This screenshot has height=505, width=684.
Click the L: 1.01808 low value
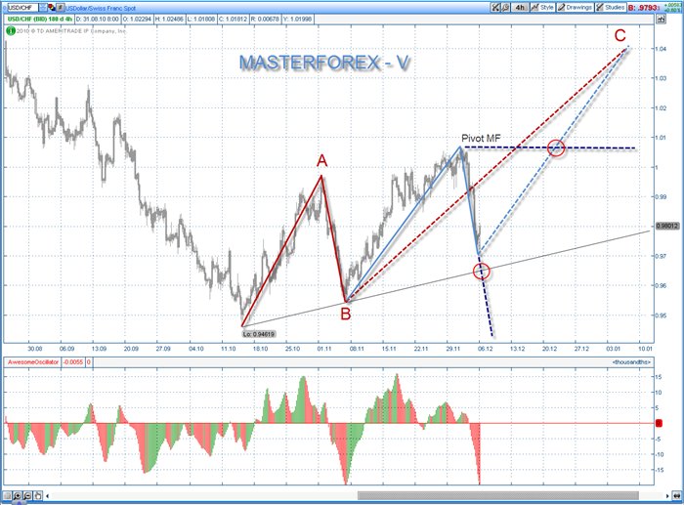tap(202, 20)
